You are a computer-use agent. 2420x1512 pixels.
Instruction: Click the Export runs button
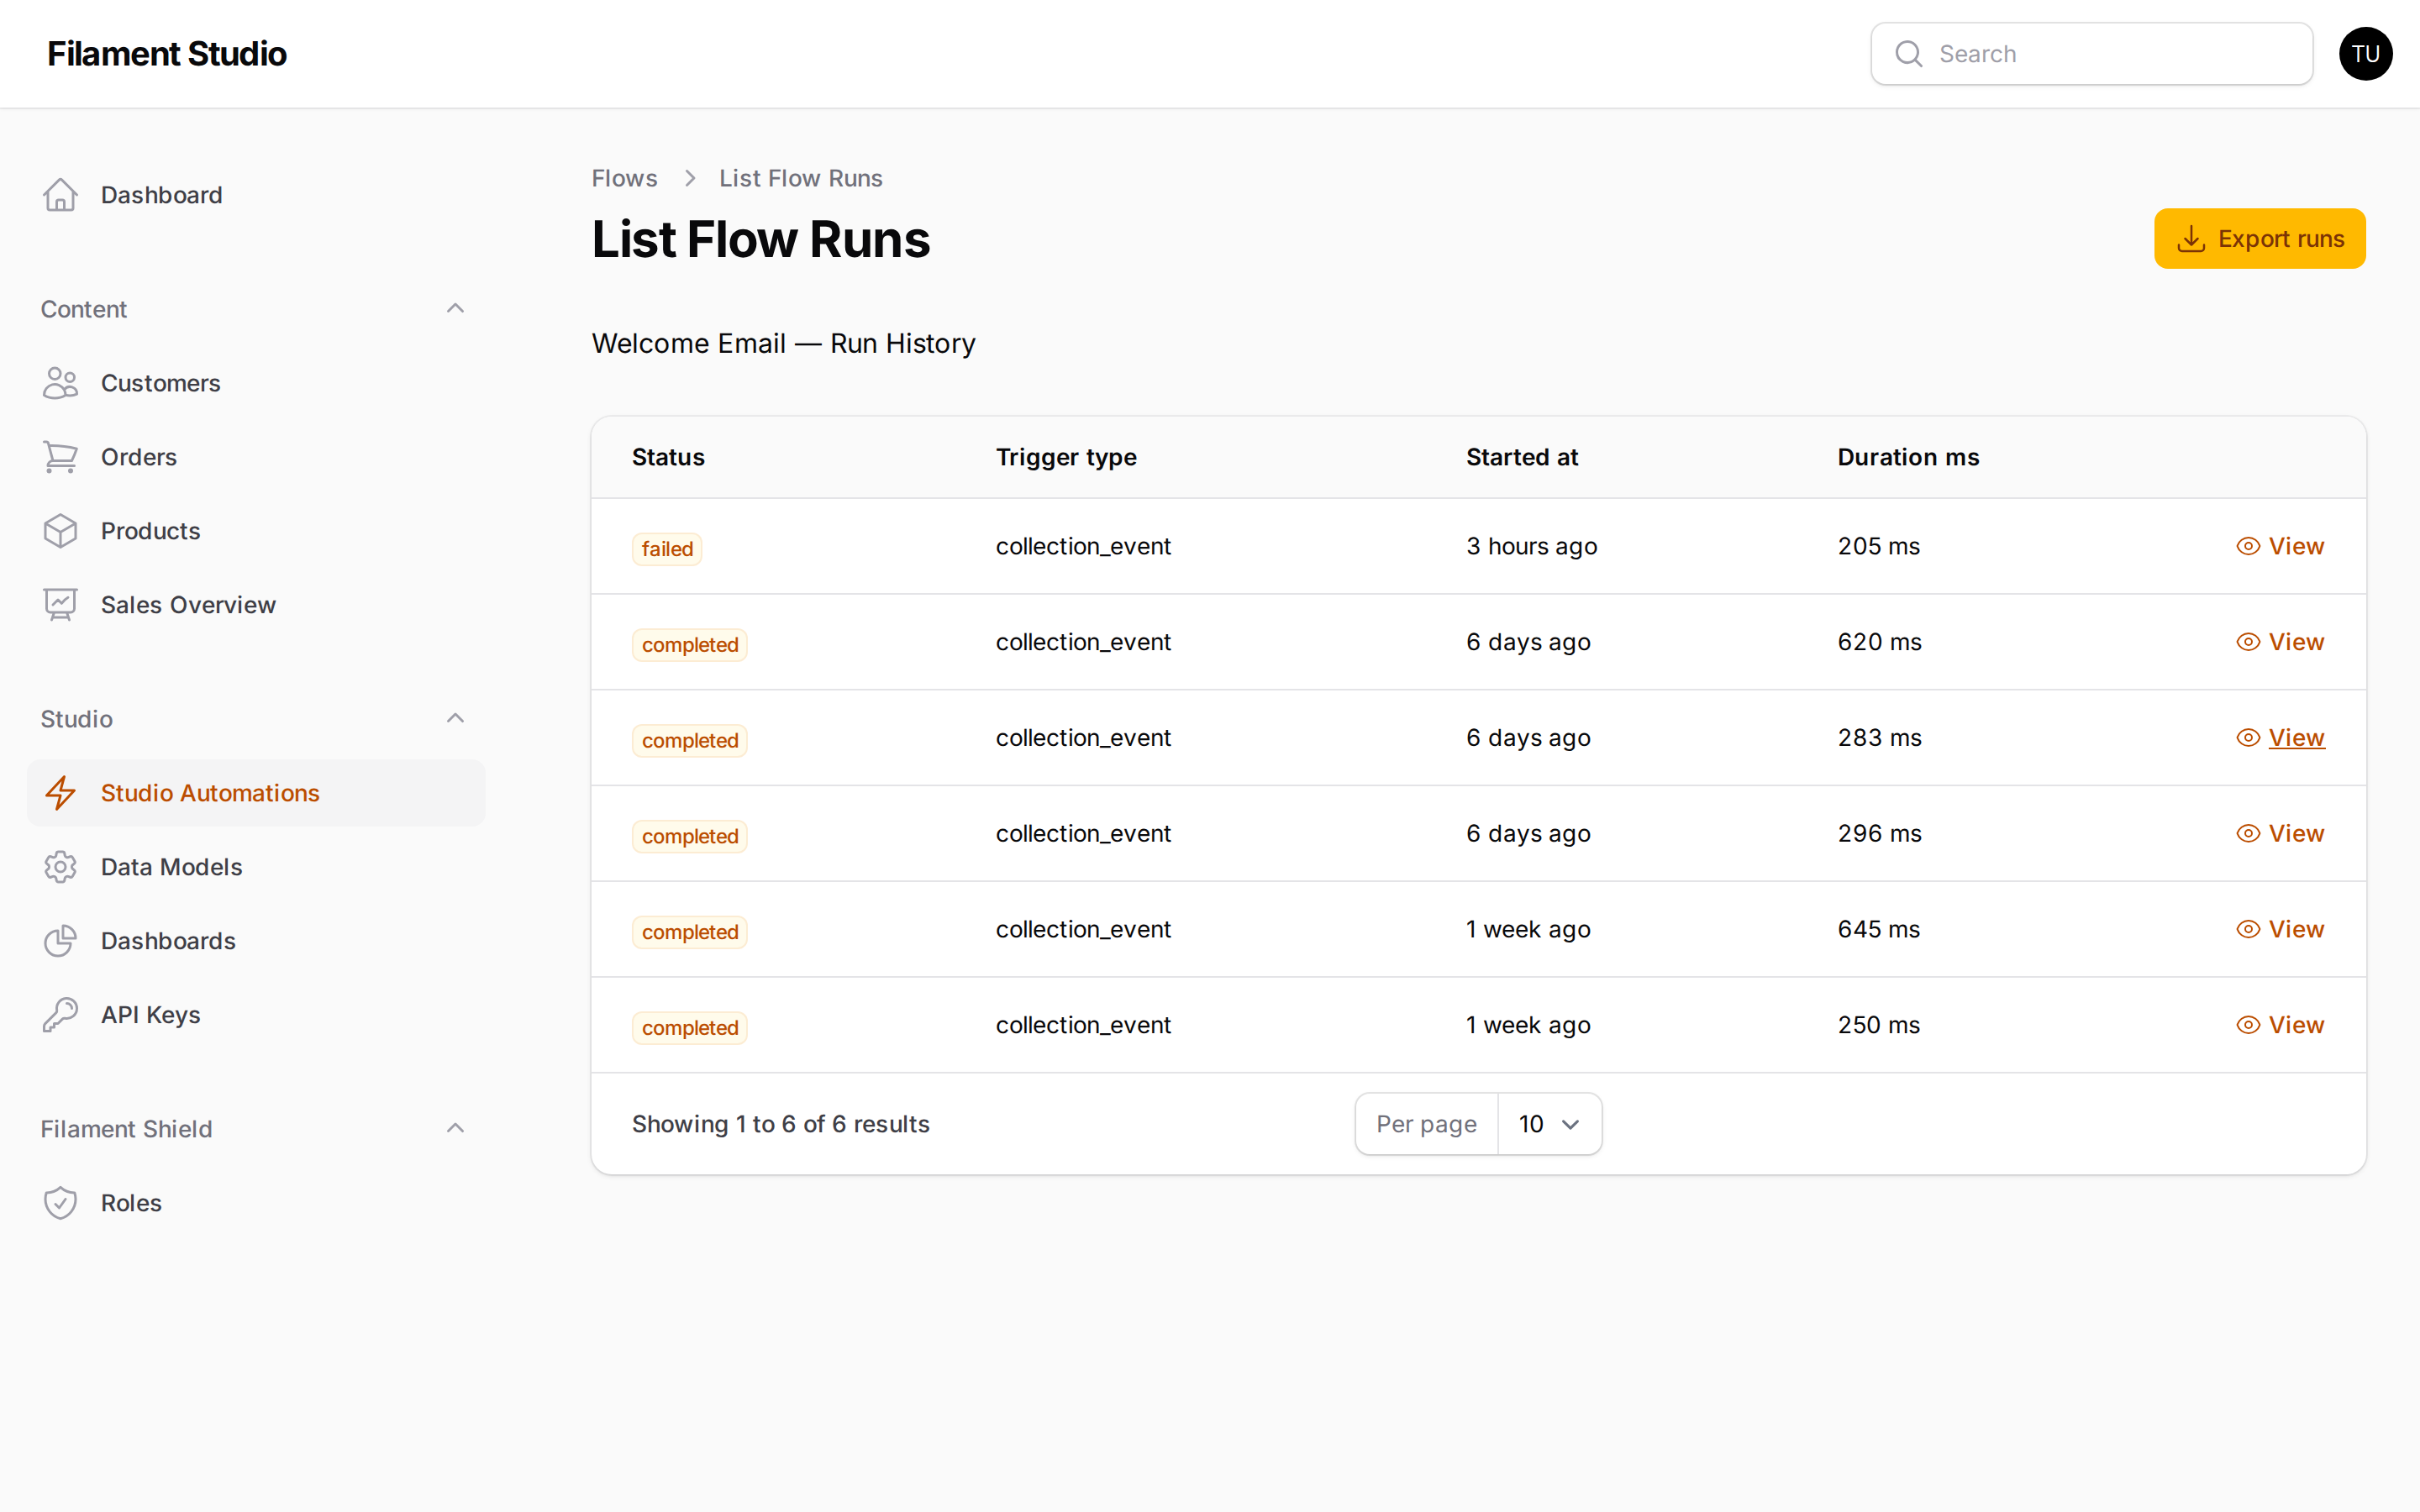tap(2259, 239)
